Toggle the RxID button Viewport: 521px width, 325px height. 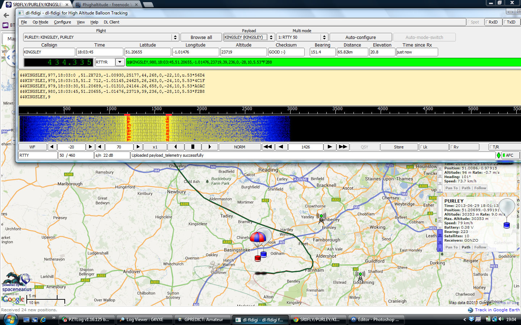tap(493, 22)
